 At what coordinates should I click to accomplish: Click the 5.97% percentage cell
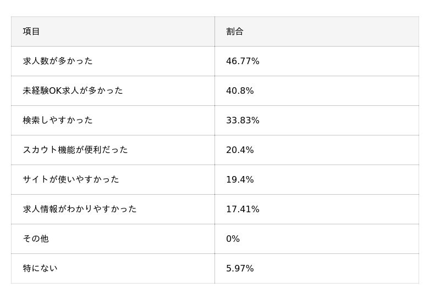point(240,269)
